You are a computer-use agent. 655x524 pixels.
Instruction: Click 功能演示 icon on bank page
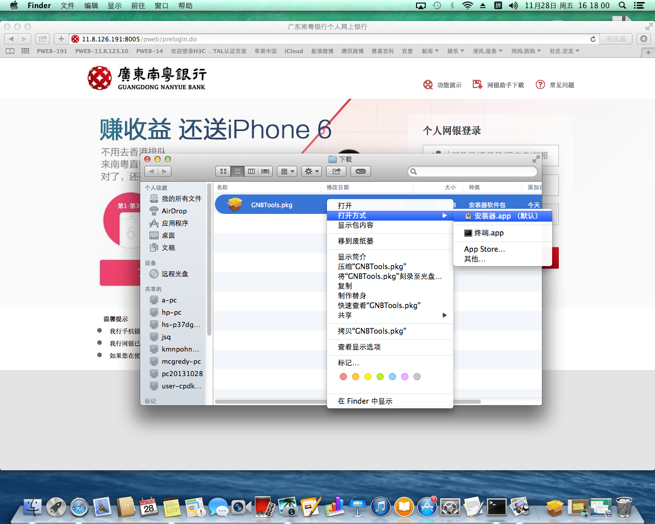[x=428, y=84]
